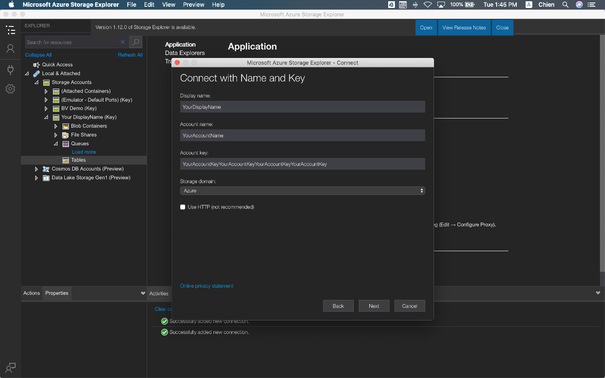Click the plug Connect icon in sidebar
Image resolution: width=605 pixels, height=378 pixels.
(11, 69)
